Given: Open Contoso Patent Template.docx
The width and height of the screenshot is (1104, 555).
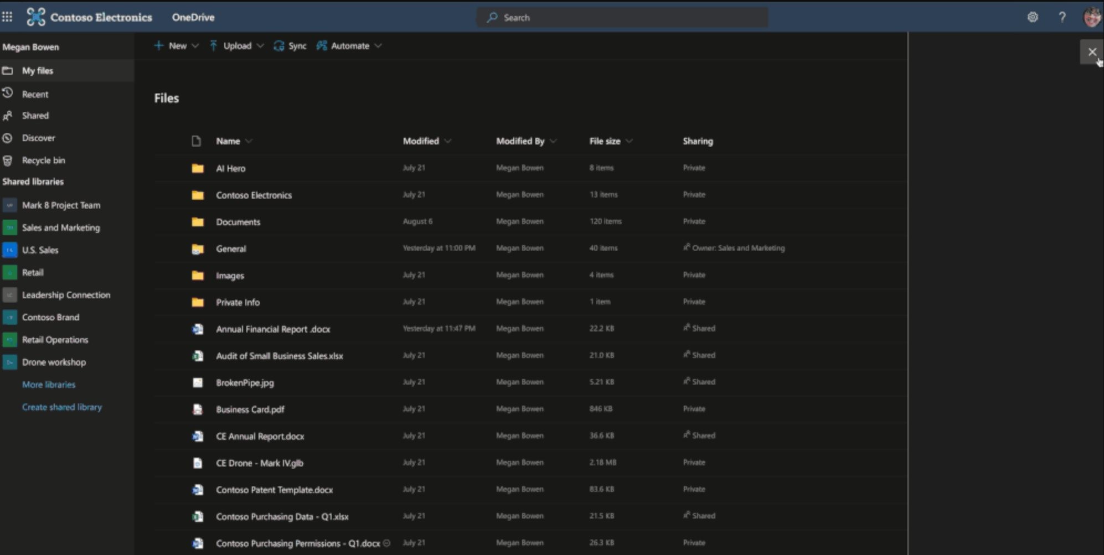Looking at the screenshot, I should [x=274, y=490].
